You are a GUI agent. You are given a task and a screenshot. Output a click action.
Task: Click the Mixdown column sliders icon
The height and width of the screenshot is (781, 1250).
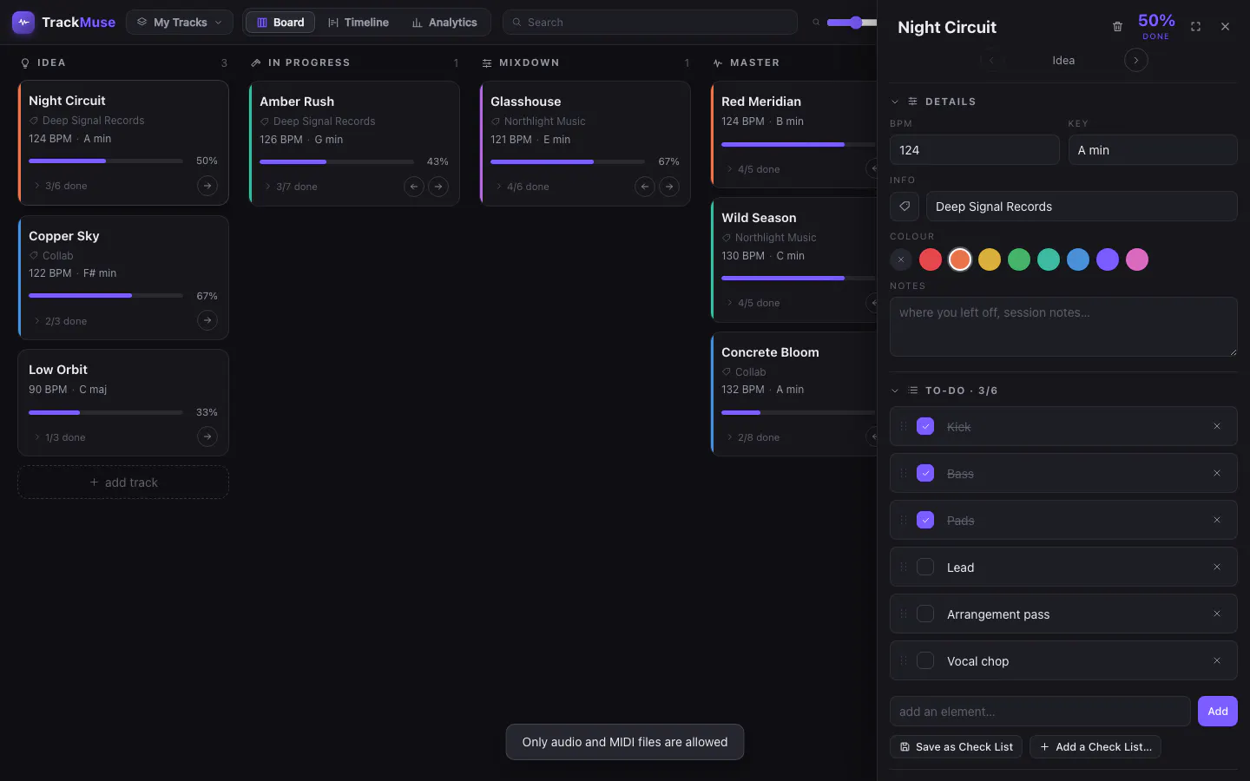tap(487, 63)
